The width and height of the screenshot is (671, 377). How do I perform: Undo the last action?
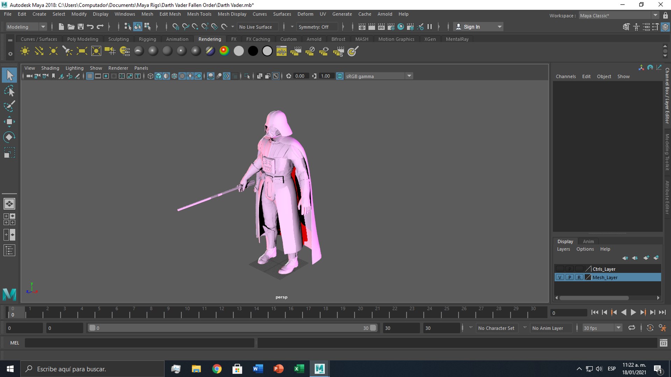90,27
